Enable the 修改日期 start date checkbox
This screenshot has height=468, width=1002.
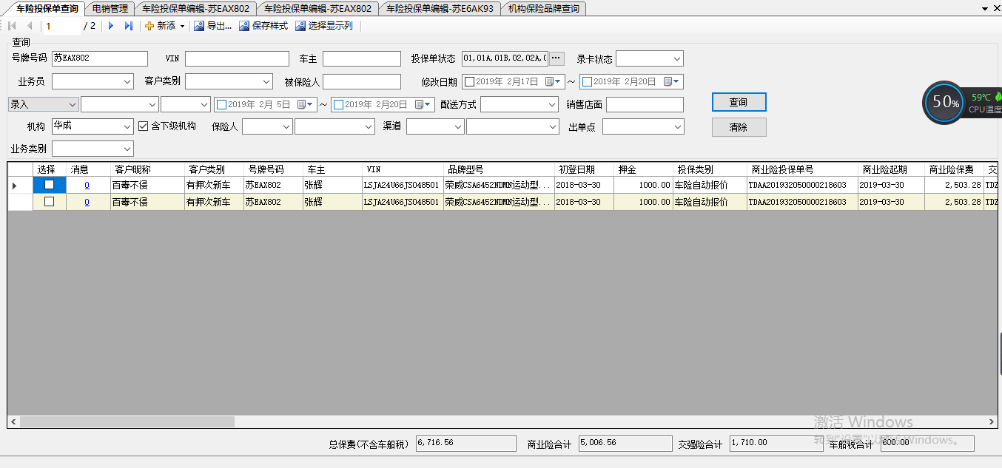pyautogui.click(x=469, y=82)
